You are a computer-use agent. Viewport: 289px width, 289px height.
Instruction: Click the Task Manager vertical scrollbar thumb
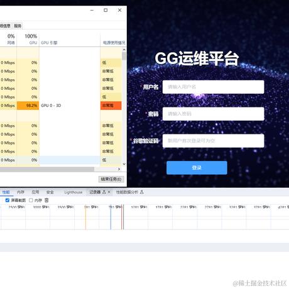pyautogui.click(x=124, y=56)
